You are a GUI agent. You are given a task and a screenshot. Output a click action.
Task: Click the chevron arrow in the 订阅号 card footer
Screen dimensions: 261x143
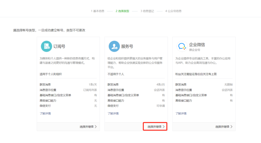coord(96,127)
